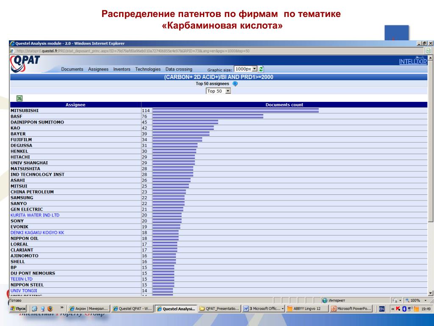This screenshot has width=434, height=326.
Task: Click the QPAT logo
Action: click(25, 64)
